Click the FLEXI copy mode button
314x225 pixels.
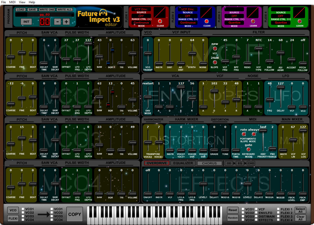13,218
